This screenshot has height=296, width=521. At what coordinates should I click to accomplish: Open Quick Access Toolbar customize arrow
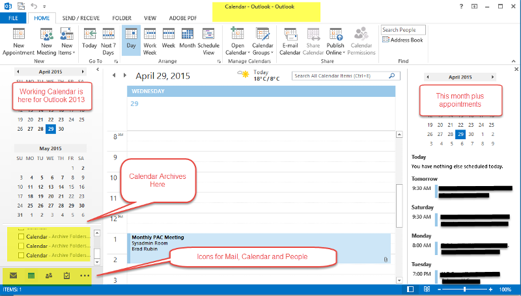click(x=44, y=7)
